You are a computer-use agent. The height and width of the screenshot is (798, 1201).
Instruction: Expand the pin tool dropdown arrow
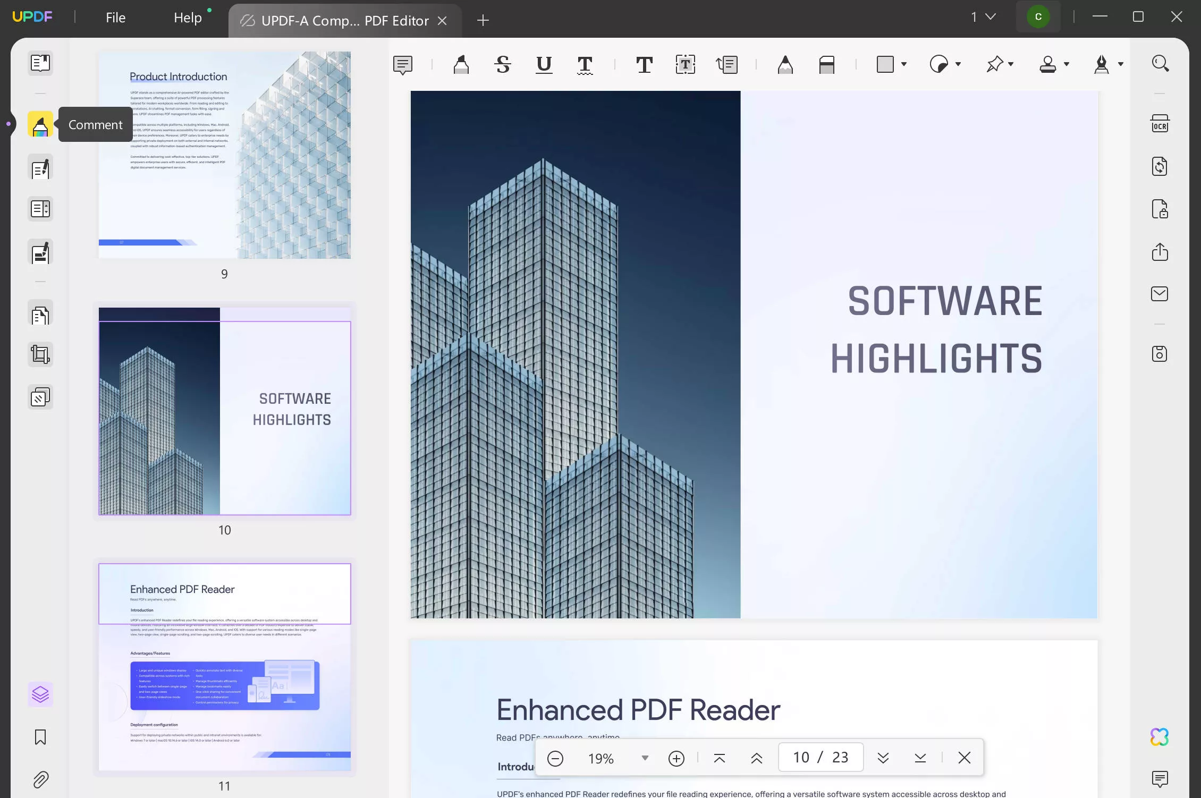(1011, 65)
